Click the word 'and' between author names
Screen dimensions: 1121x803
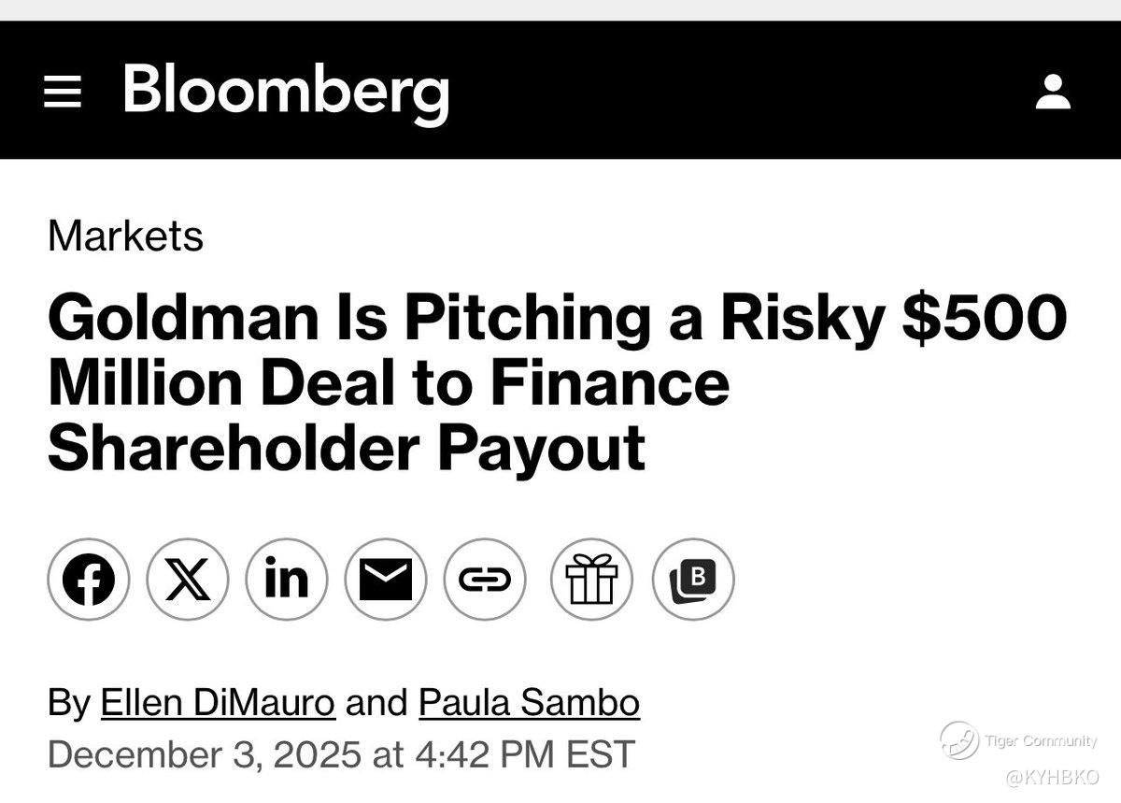(376, 703)
